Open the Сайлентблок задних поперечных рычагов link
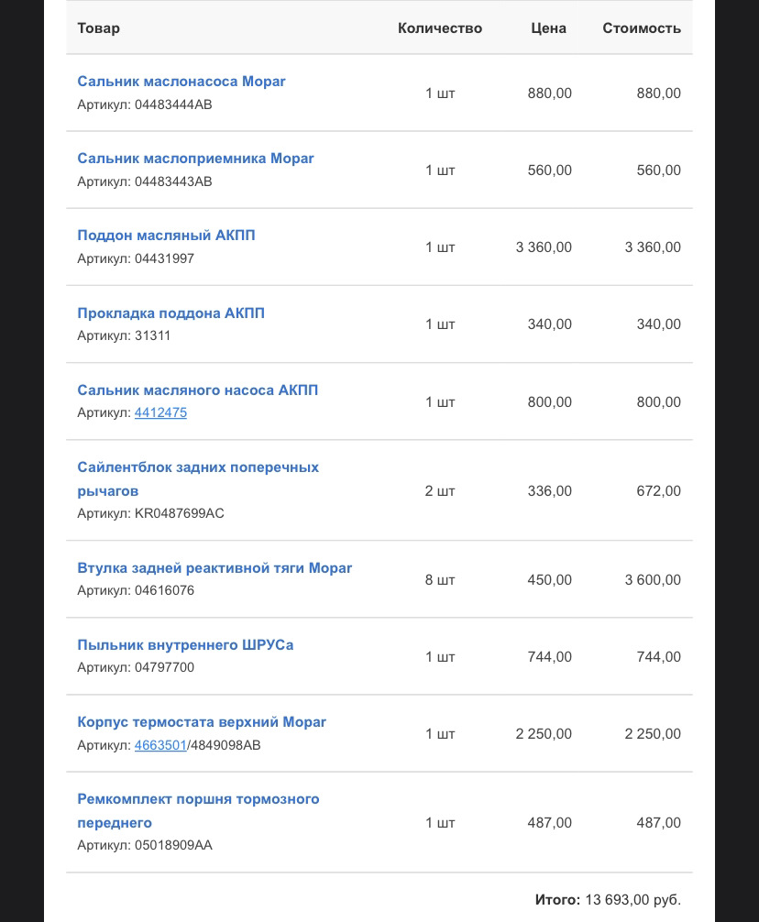 pyautogui.click(x=198, y=467)
